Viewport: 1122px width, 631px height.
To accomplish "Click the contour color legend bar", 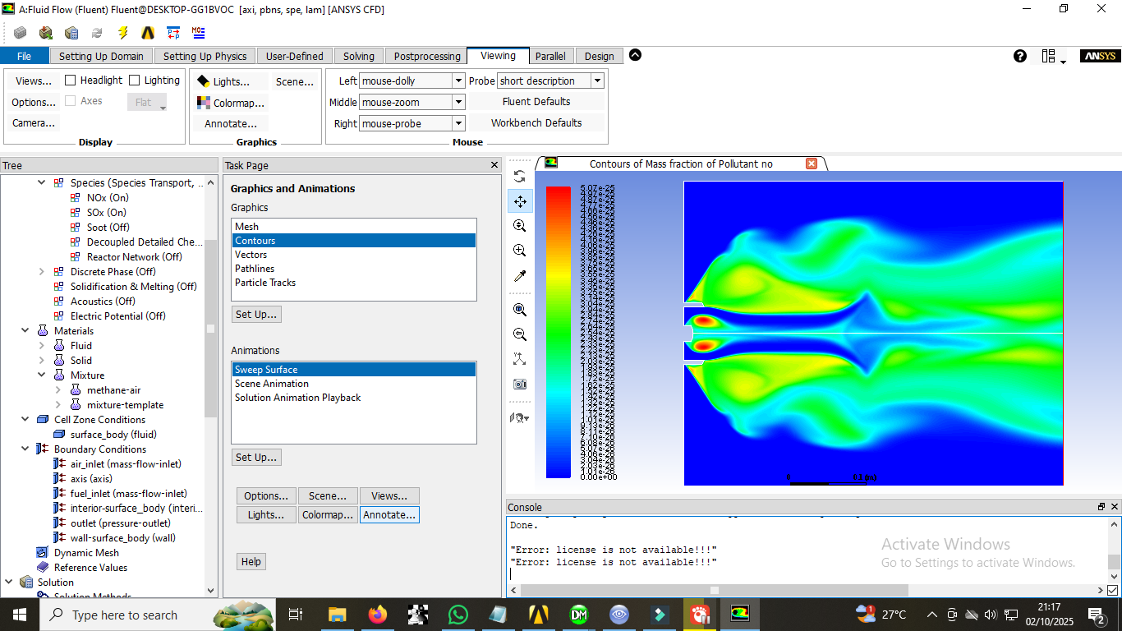I will pos(559,332).
